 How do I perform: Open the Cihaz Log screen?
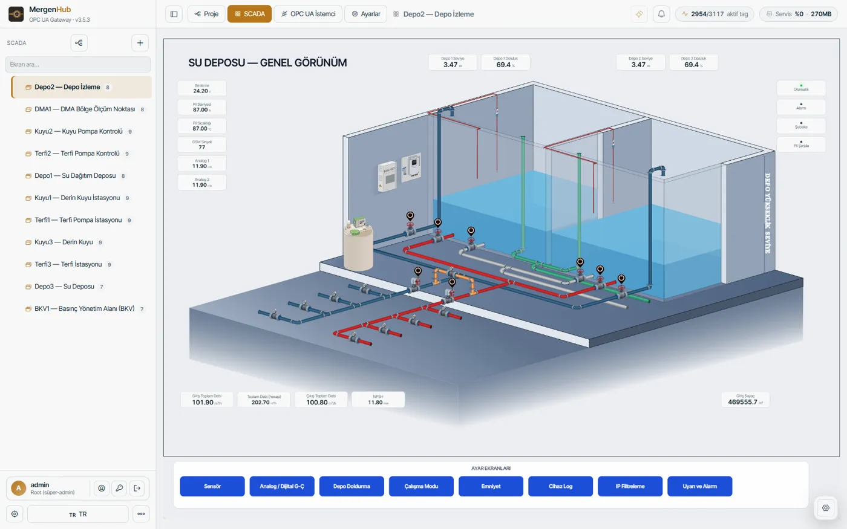coord(560,486)
